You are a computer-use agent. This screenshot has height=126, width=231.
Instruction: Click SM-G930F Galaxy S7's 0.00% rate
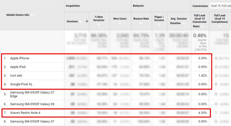point(203,122)
